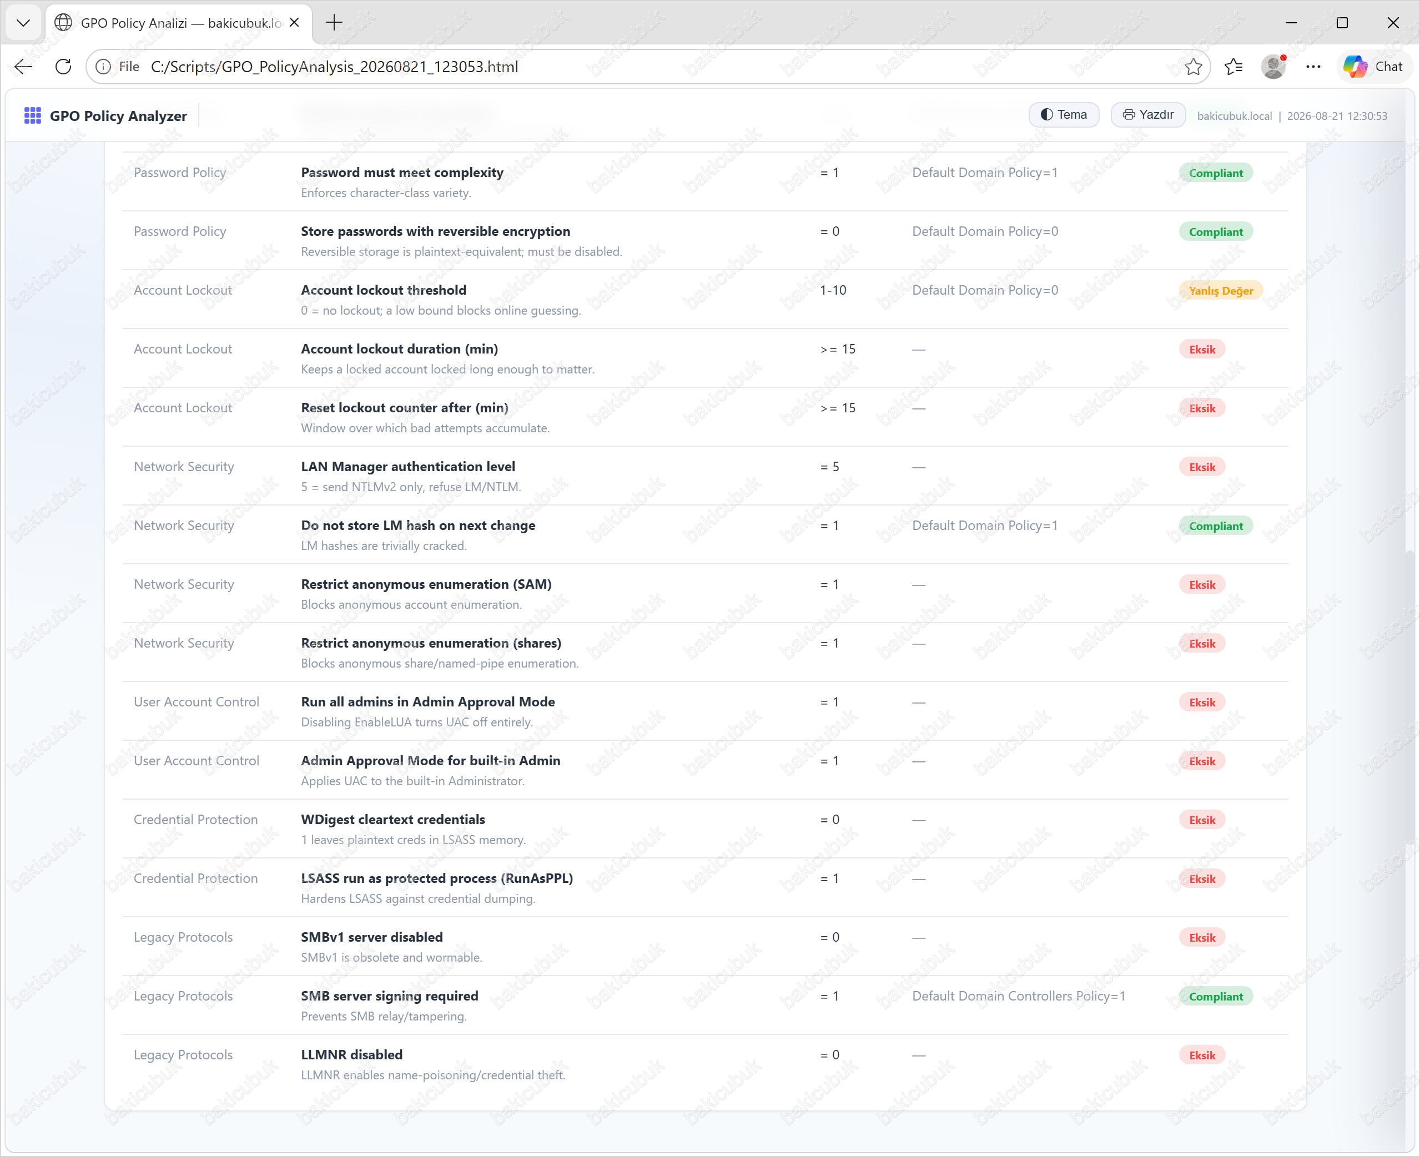Open the favorites list icon
Image resolution: width=1420 pixels, height=1157 pixels.
coord(1233,67)
